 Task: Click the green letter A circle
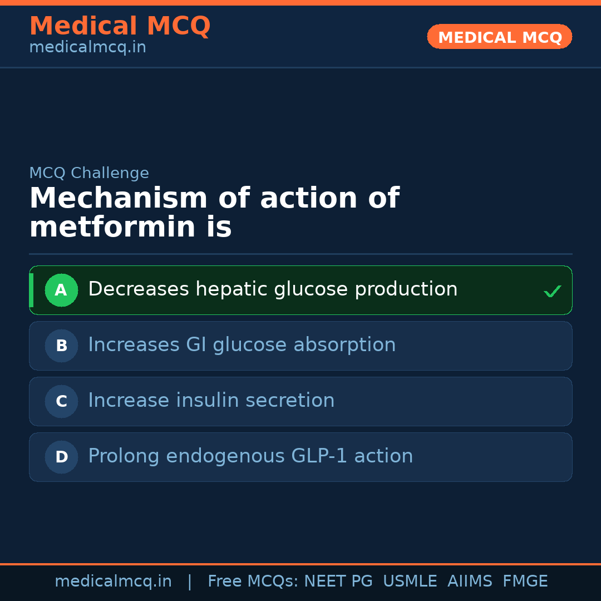coord(61,290)
